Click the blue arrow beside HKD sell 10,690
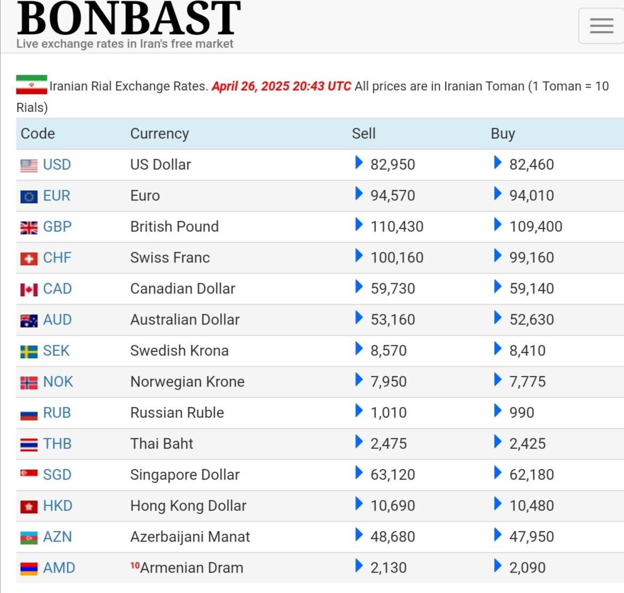624x593 pixels. (359, 504)
